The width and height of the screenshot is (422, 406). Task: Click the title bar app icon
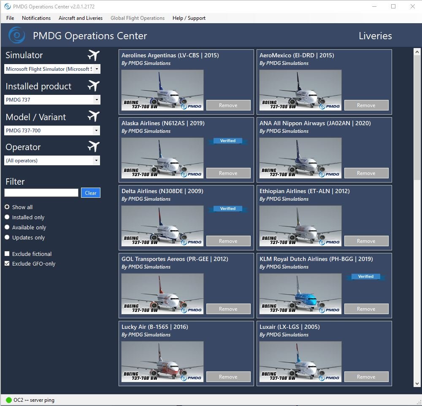[x=8, y=6]
